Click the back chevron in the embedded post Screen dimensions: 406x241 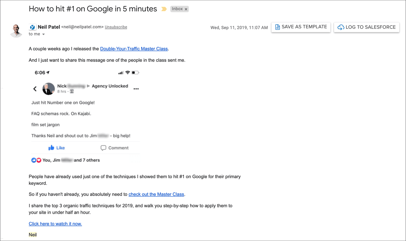(x=35, y=89)
